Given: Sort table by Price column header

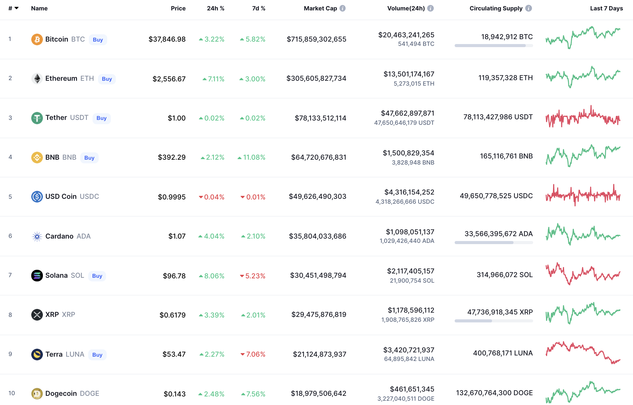Looking at the screenshot, I should click(178, 8).
